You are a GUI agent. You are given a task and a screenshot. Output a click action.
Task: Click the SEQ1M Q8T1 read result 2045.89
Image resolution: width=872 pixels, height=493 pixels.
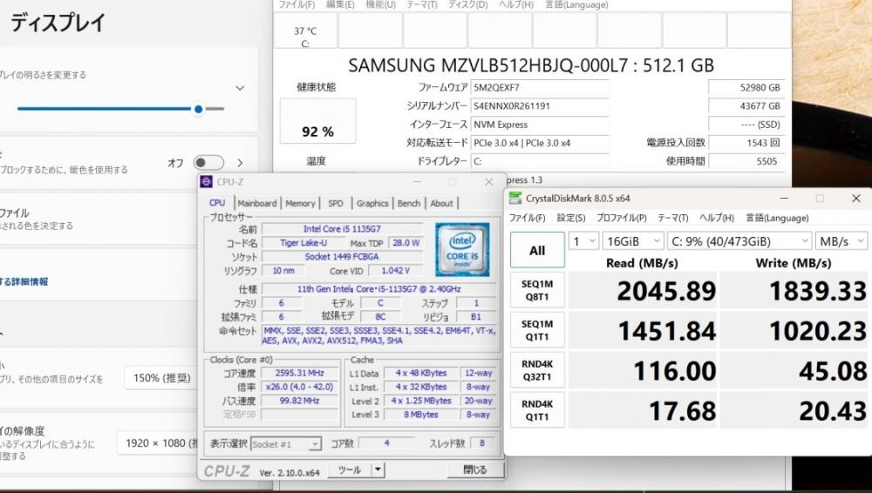click(643, 291)
